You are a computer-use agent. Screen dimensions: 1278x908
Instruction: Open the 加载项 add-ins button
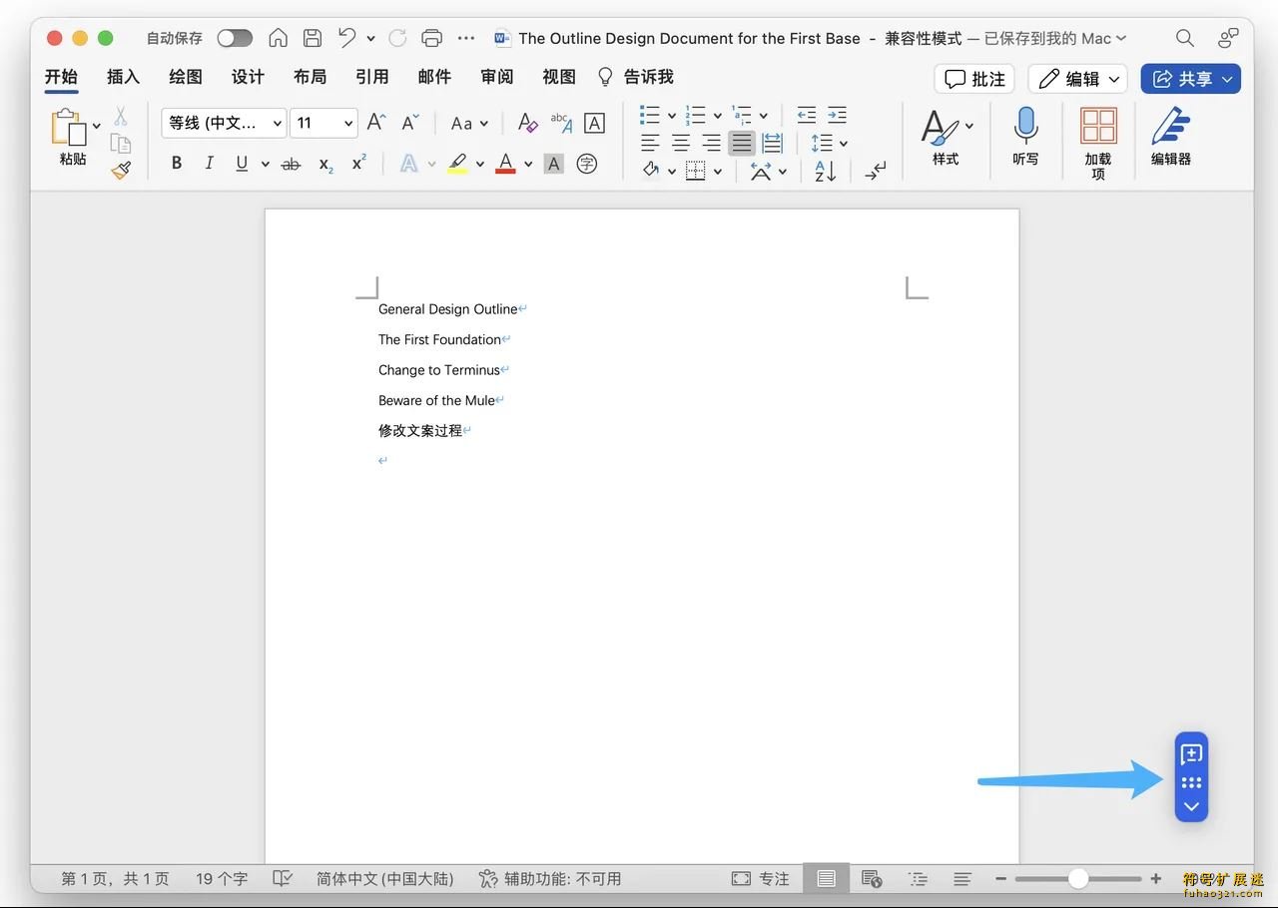1098,143
